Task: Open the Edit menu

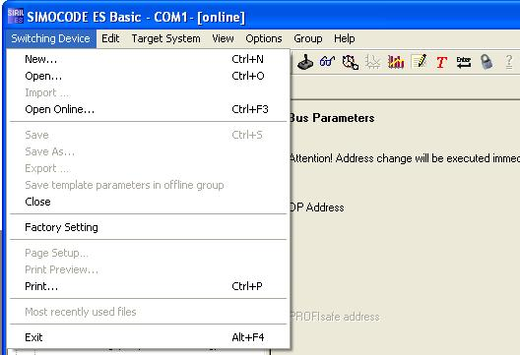Action: pyautogui.click(x=110, y=38)
